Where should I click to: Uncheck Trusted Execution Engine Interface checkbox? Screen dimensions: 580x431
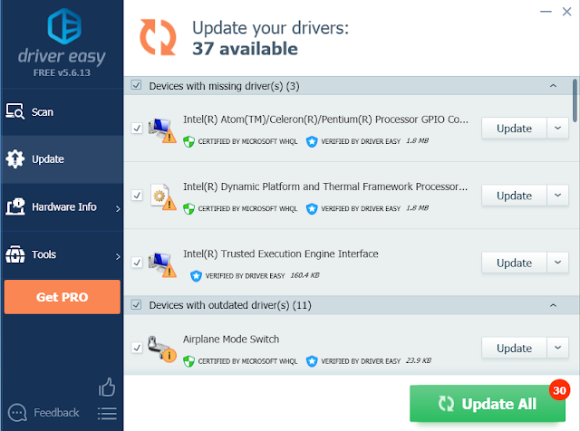(137, 263)
